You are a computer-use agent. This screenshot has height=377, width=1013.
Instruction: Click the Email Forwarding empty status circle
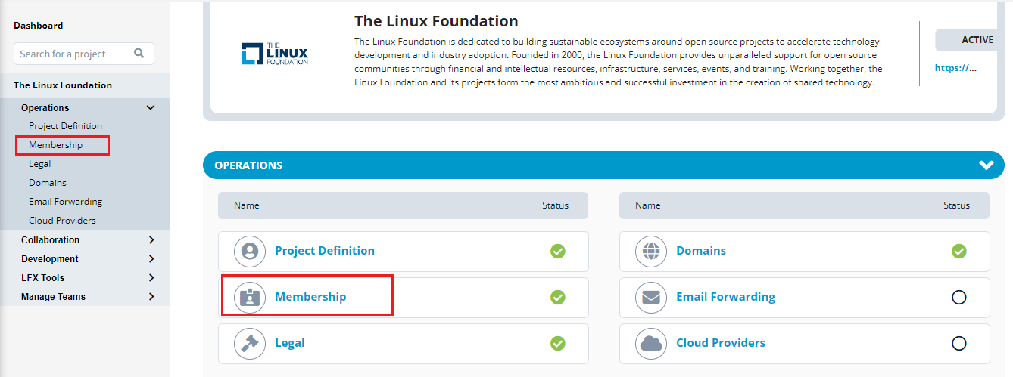958,297
